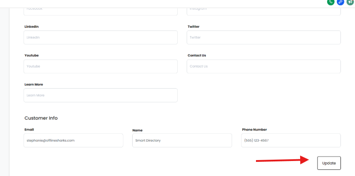Click the Customer Info heading
This screenshot has width=355, height=176.
[41, 118]
